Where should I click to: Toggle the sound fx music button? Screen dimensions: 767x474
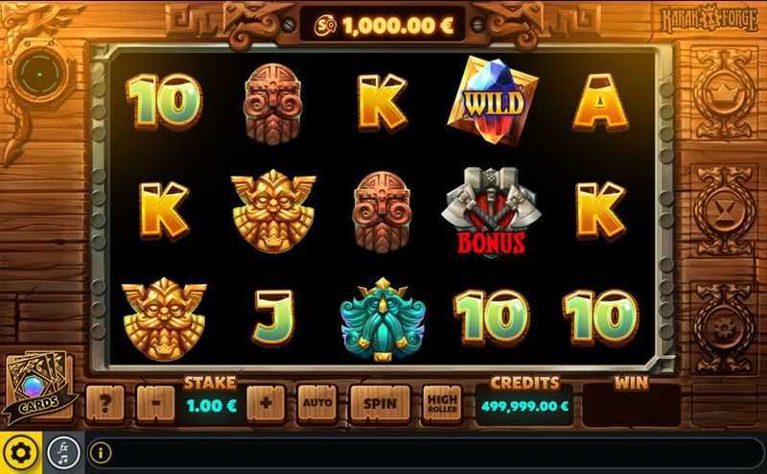[x=63, y=453]
